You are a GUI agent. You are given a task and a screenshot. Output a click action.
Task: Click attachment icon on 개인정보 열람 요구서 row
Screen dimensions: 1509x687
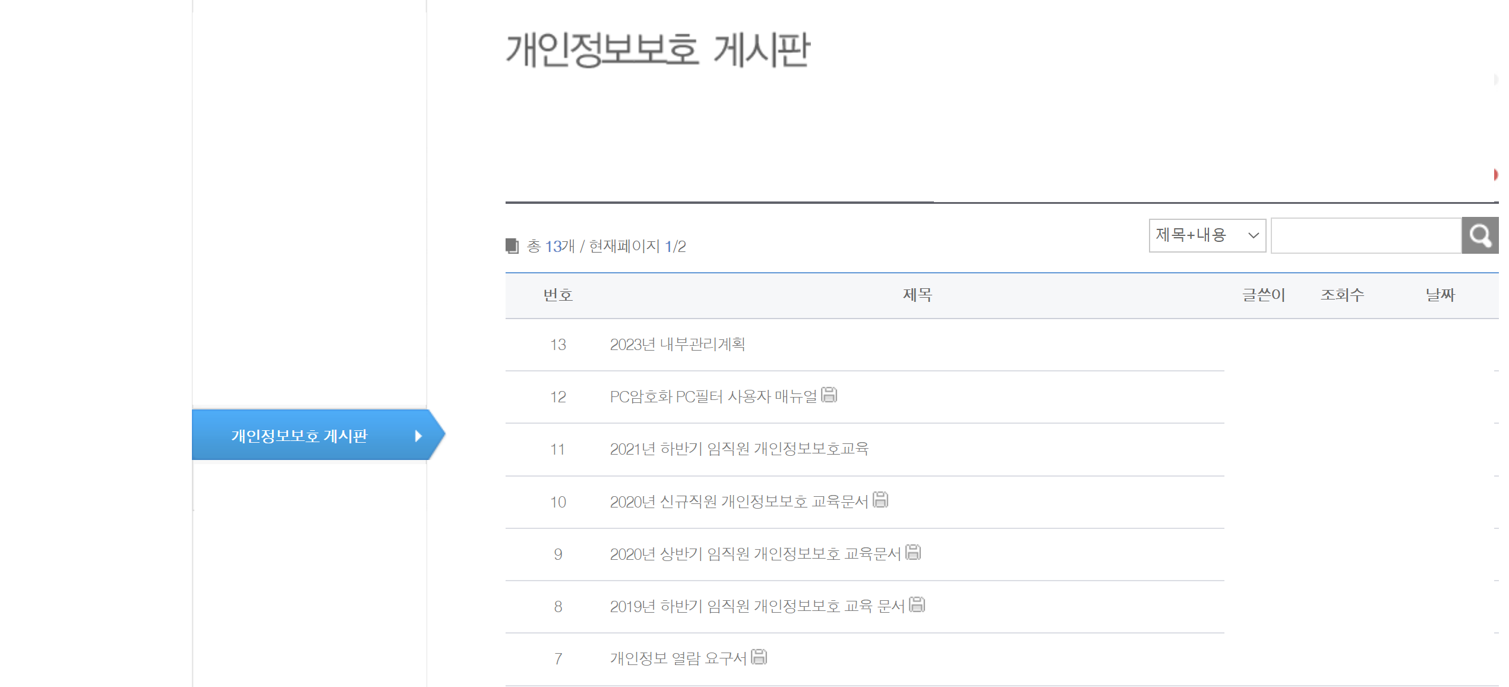pyautogui.click(x=759, y=657)
